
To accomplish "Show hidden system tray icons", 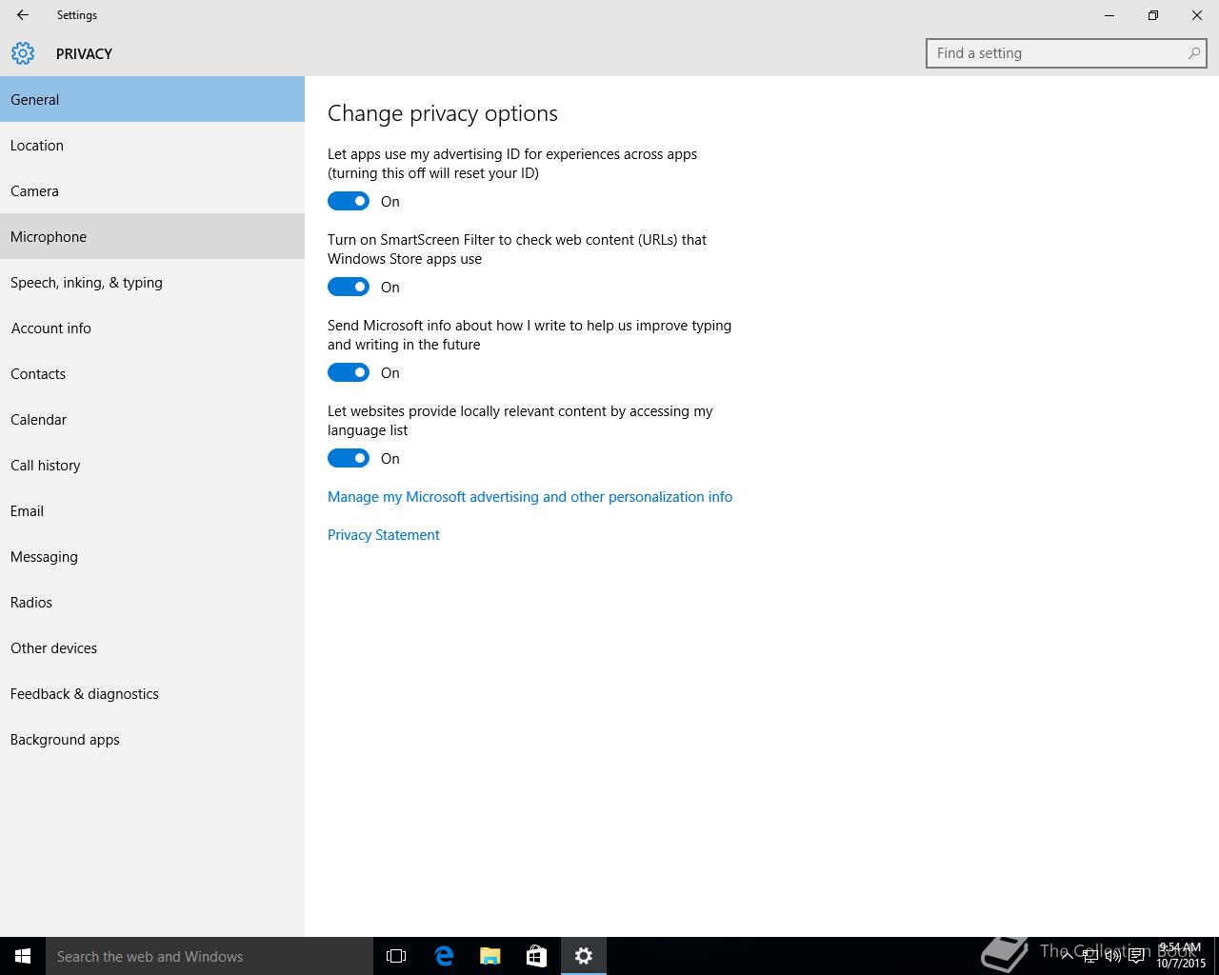I will pos(1067,956).
